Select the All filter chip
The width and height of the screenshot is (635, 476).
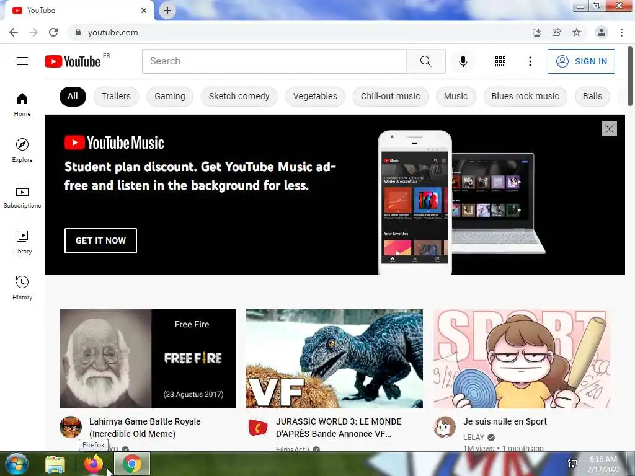73,96
